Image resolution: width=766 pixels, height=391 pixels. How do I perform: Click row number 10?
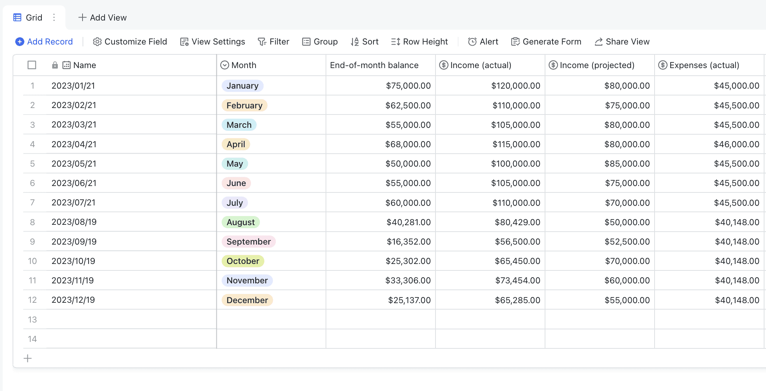pos(32,261)
